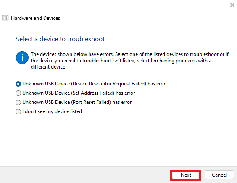Close the troubleshooter with the X icon
Image resolution: width=237 pixels, height=183 pixels.
pyautogui.click(x=232, y=5)
